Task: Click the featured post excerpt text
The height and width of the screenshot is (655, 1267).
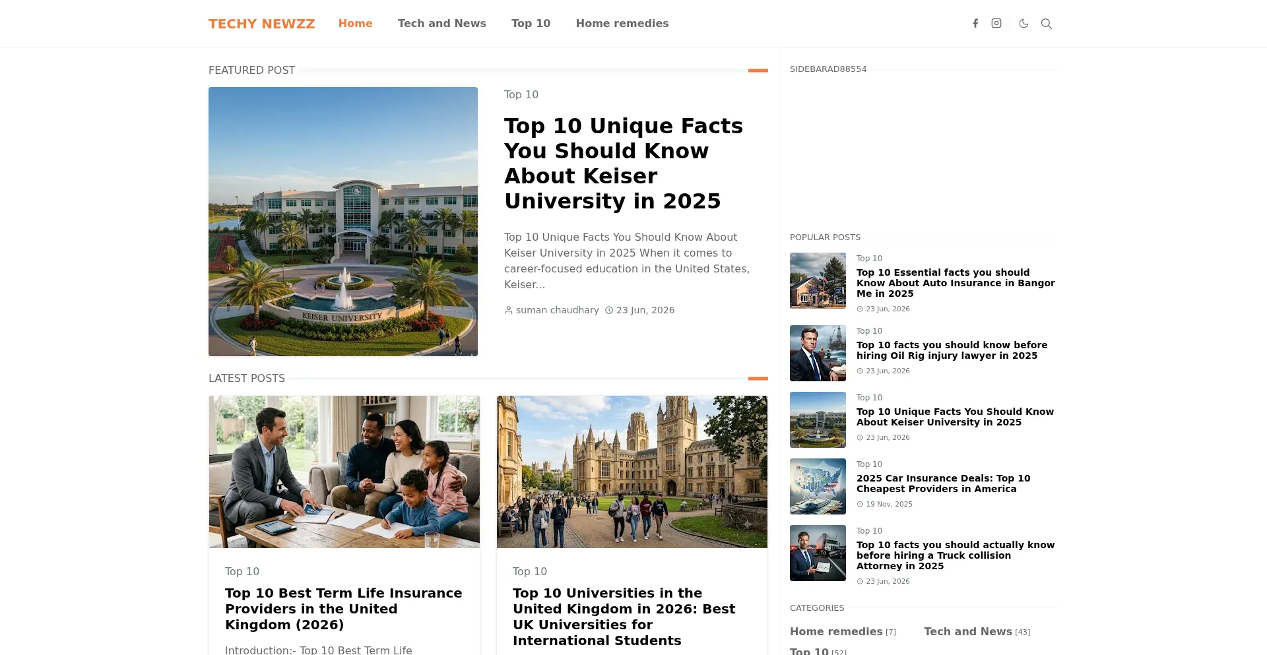Action: coord(627,261)
